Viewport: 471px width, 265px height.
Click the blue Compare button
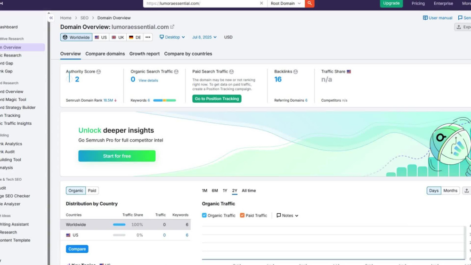pos(77,249)
